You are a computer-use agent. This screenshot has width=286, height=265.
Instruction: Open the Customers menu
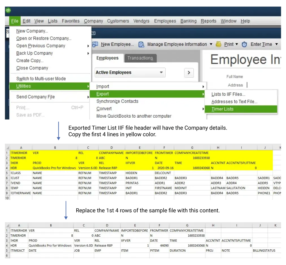(118, 21)
